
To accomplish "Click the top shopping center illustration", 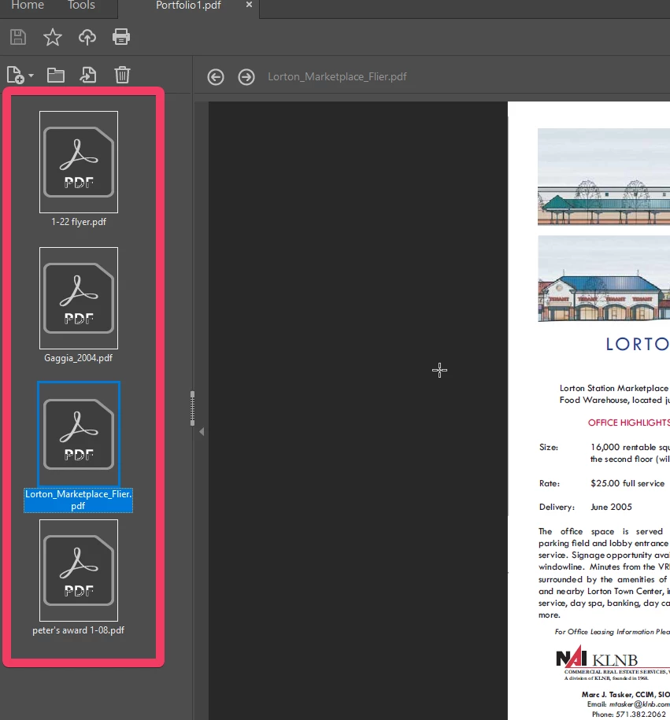I will 604,177.
